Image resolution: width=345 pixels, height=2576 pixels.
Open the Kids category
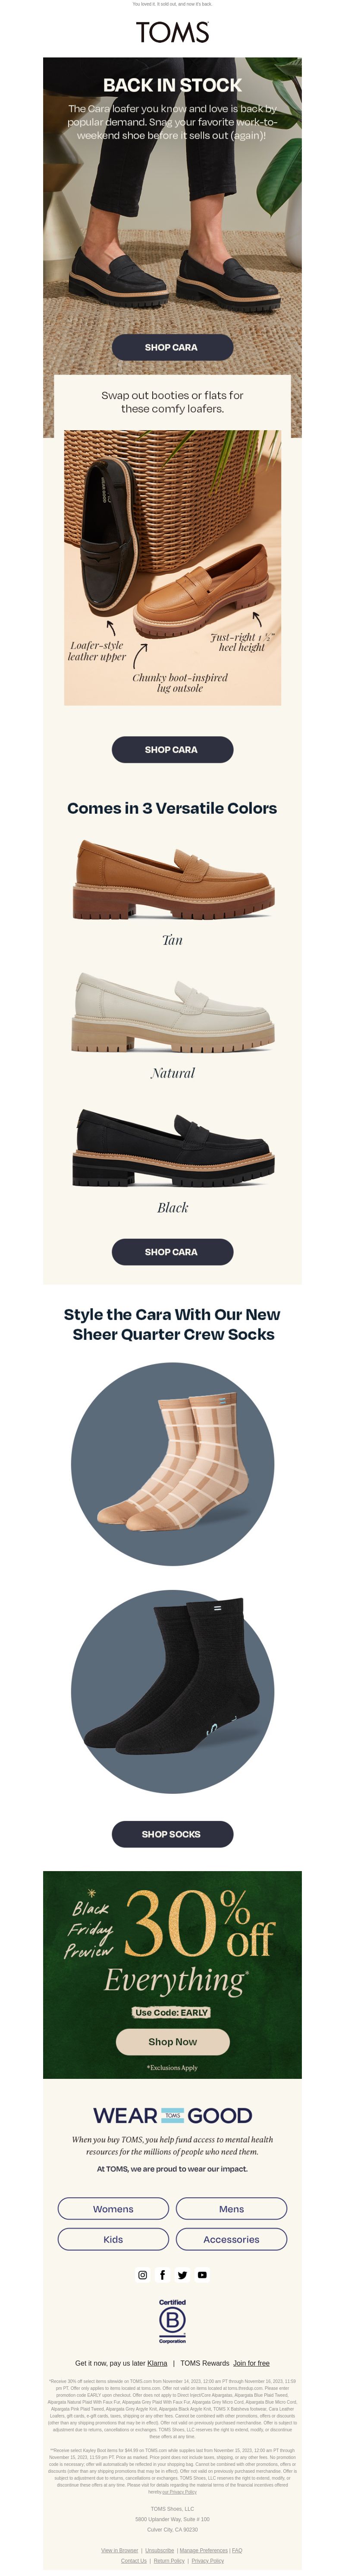(114, 2240)
